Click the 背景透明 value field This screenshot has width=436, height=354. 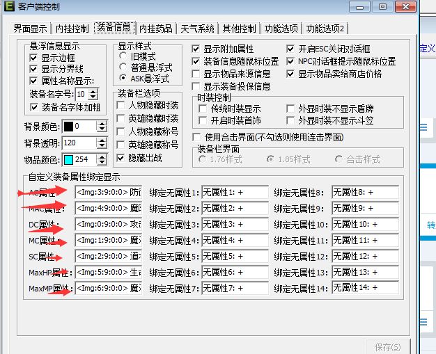[x=79, y=143]
